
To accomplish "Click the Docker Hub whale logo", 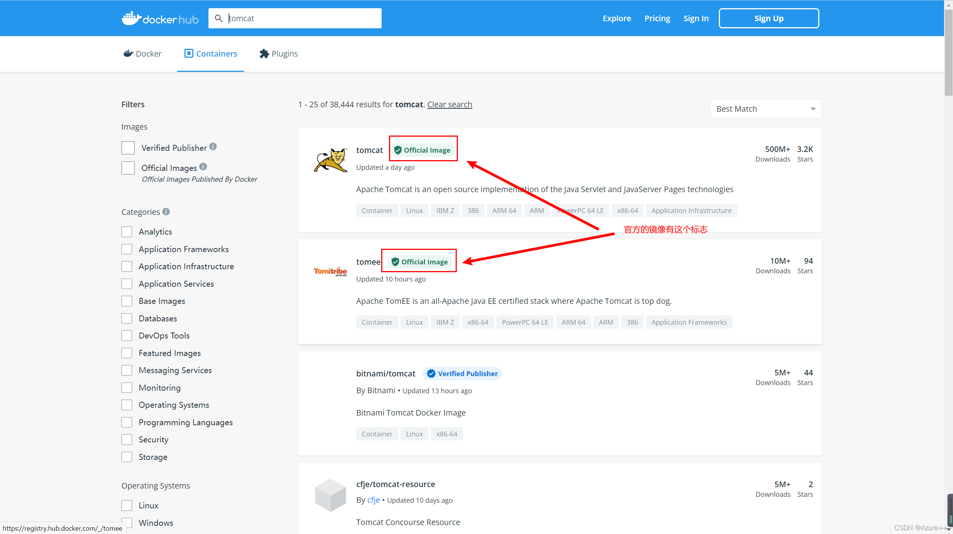I will [160, 18].
